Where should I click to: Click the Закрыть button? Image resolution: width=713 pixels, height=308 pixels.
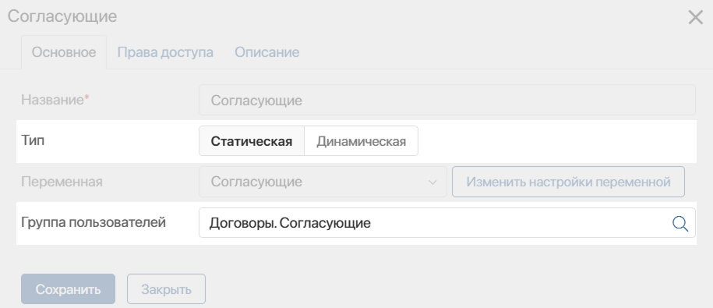(x=166, y=289)
